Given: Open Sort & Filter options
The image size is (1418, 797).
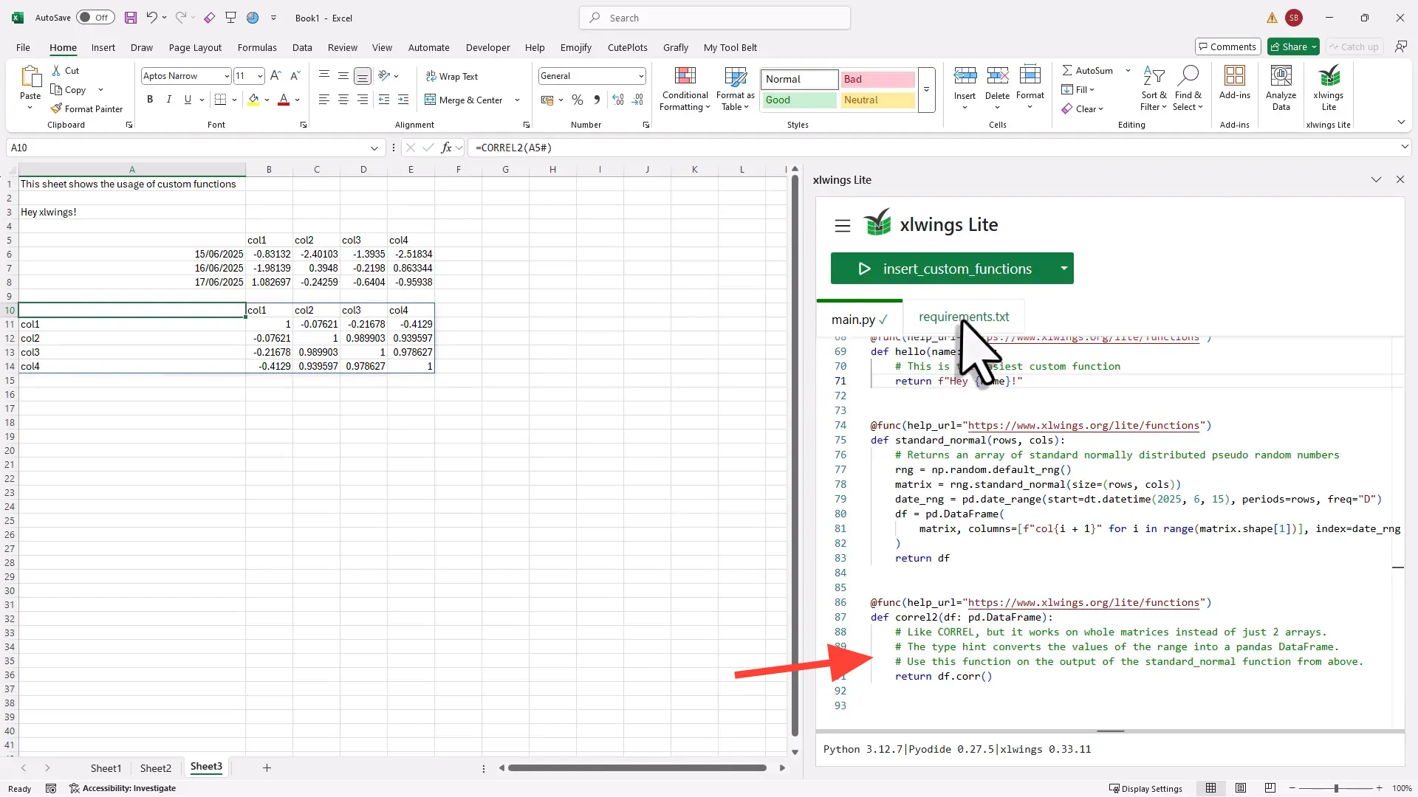Looking at the screenshot, I should [1154, 89].
